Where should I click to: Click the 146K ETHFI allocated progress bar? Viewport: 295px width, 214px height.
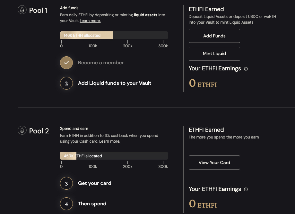[114, 36]
